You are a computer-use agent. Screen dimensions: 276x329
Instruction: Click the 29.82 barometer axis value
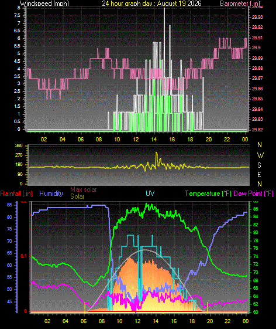pyautogui.click(x=257, y=130)
